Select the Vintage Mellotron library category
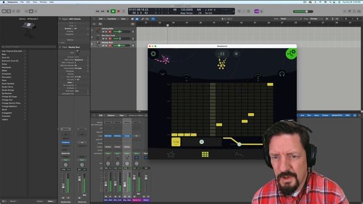Viewport: 363px width, 204px height. coord(10,107)
